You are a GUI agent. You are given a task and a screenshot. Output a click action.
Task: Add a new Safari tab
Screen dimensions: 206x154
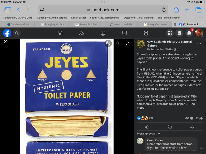187,10
